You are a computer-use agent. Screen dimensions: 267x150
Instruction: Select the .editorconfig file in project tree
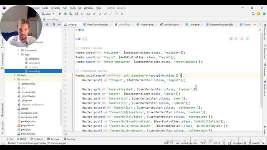(x=28, y=84)
